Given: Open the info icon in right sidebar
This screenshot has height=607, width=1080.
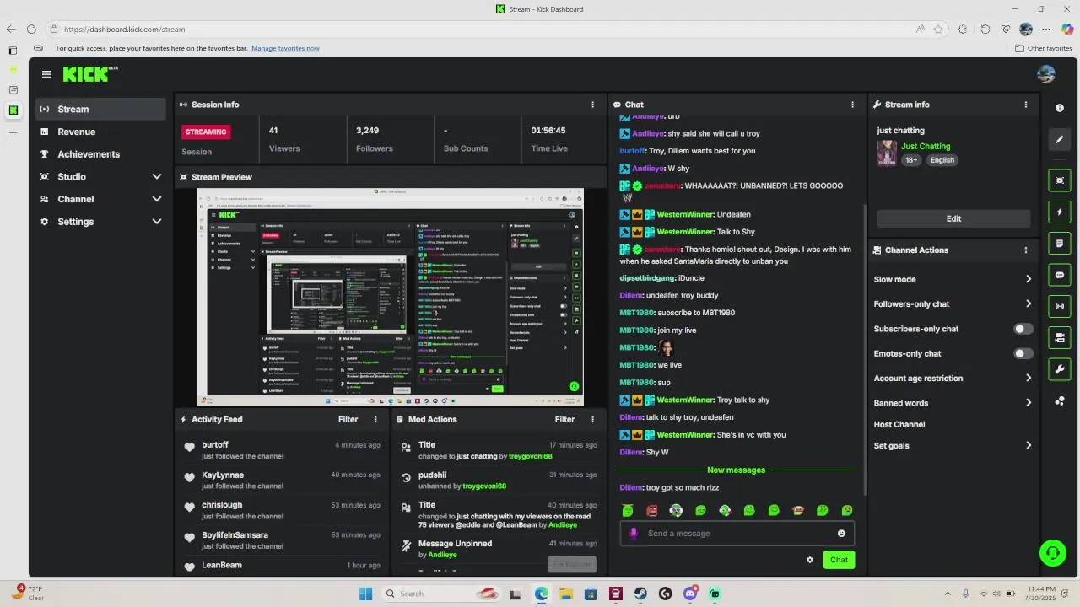Looking at the screenshot, I should tap(1060, 108).
